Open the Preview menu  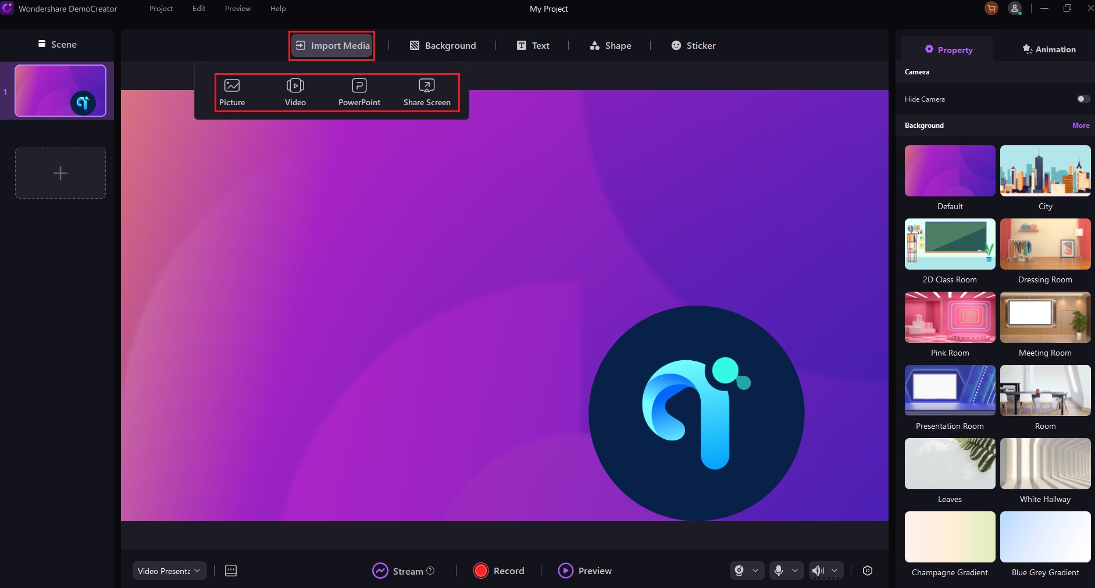coord(238,9)
